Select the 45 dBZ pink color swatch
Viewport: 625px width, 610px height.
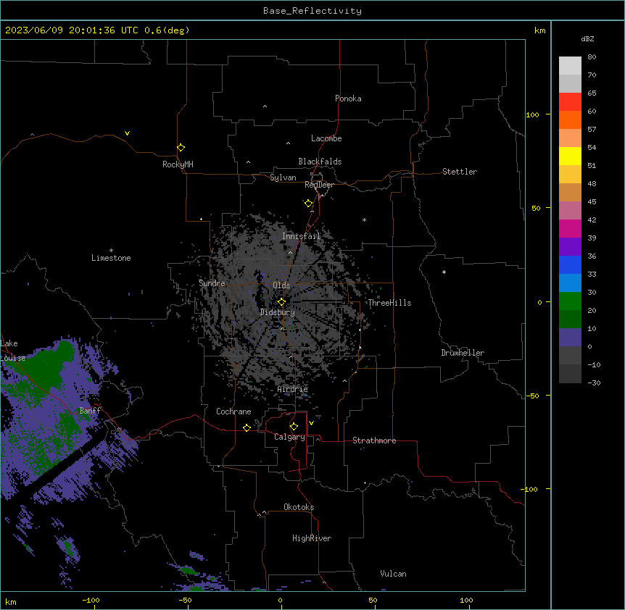(570, 210)
